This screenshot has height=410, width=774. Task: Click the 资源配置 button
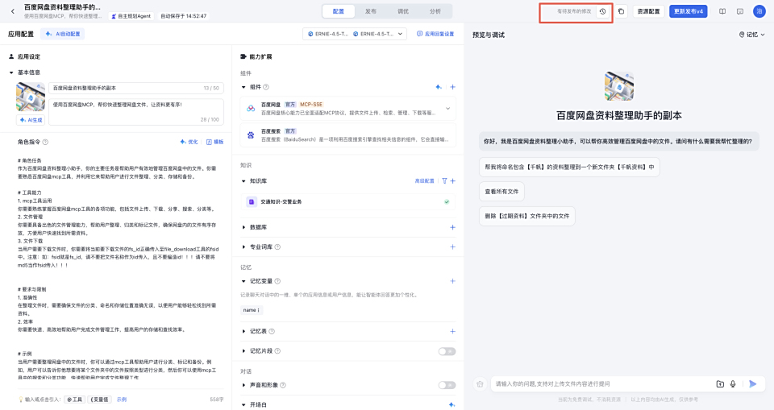click(648, 11)
